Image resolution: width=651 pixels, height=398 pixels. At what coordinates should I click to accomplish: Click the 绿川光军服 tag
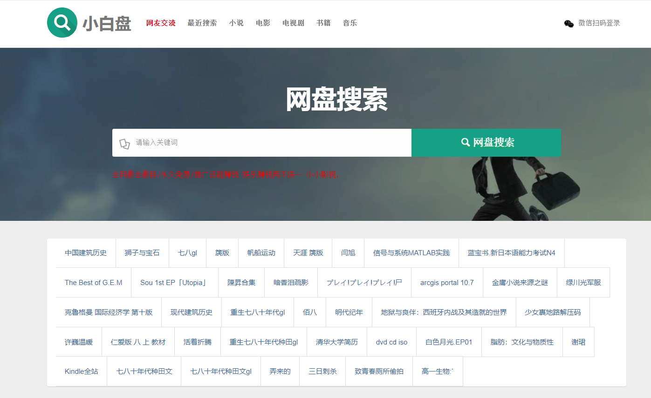(x=583, y=283)
